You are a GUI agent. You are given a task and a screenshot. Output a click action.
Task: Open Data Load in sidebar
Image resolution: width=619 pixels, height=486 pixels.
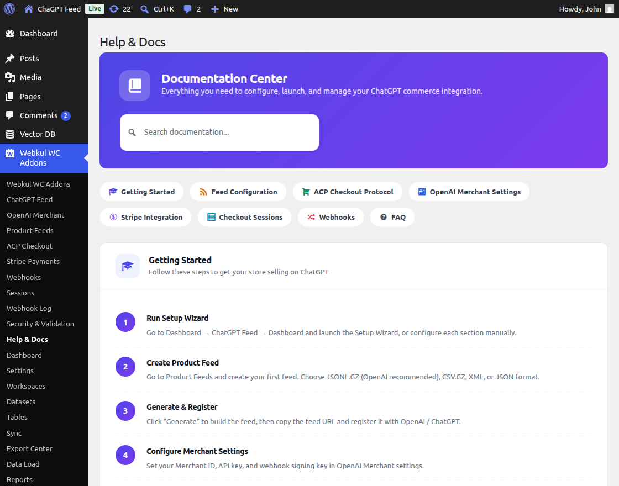(x=23, y=464)
